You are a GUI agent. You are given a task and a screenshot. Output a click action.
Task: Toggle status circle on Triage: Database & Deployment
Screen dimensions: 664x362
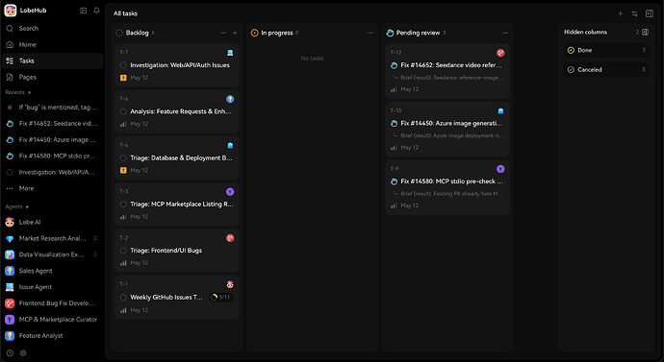point(123,158)
